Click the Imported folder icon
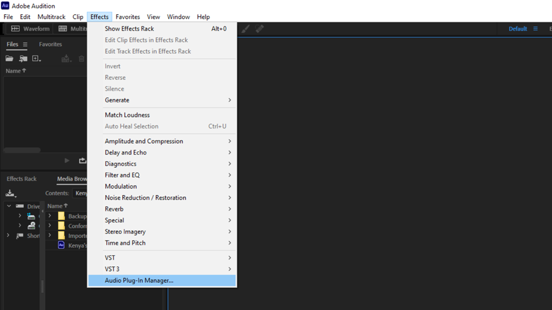Screen dimensions: 552x310 (61, 235)
